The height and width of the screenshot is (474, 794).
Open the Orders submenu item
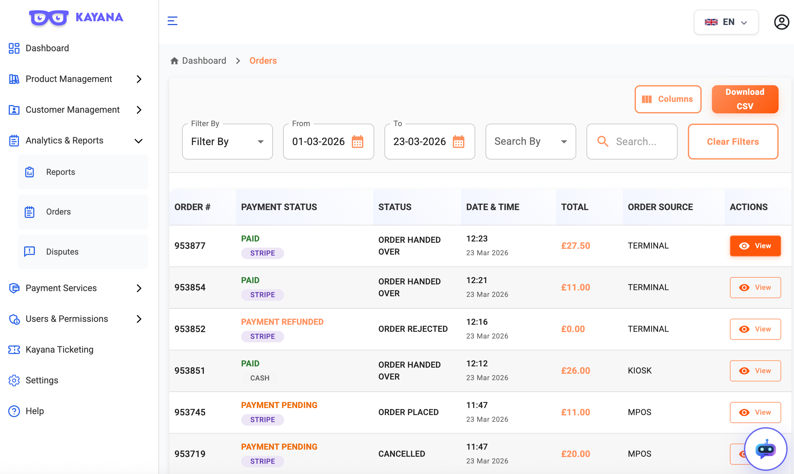tap(83, 212)
